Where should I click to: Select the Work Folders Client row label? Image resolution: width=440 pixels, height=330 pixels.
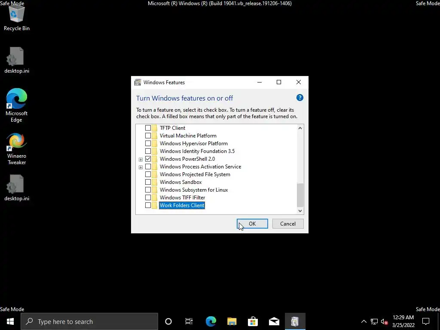[182, 205]
